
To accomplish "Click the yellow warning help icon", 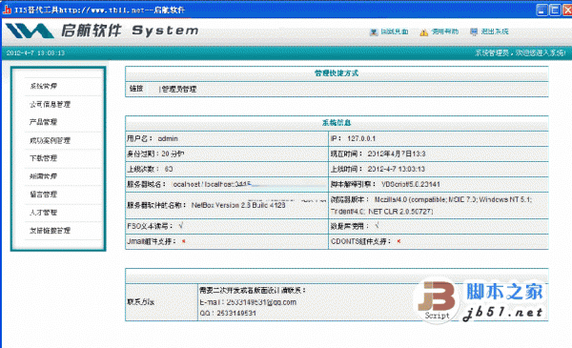I will point(423,32).
